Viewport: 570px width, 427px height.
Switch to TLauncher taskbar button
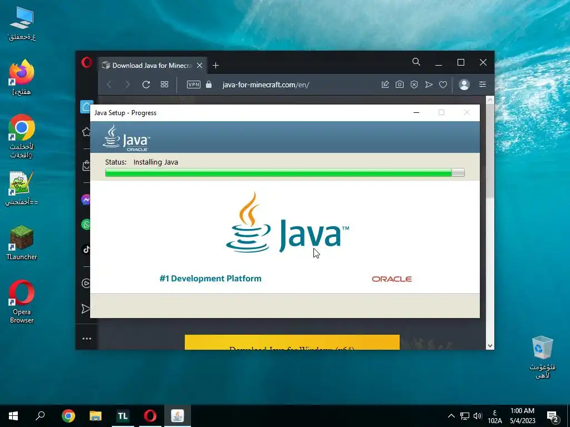pos(123,416)
